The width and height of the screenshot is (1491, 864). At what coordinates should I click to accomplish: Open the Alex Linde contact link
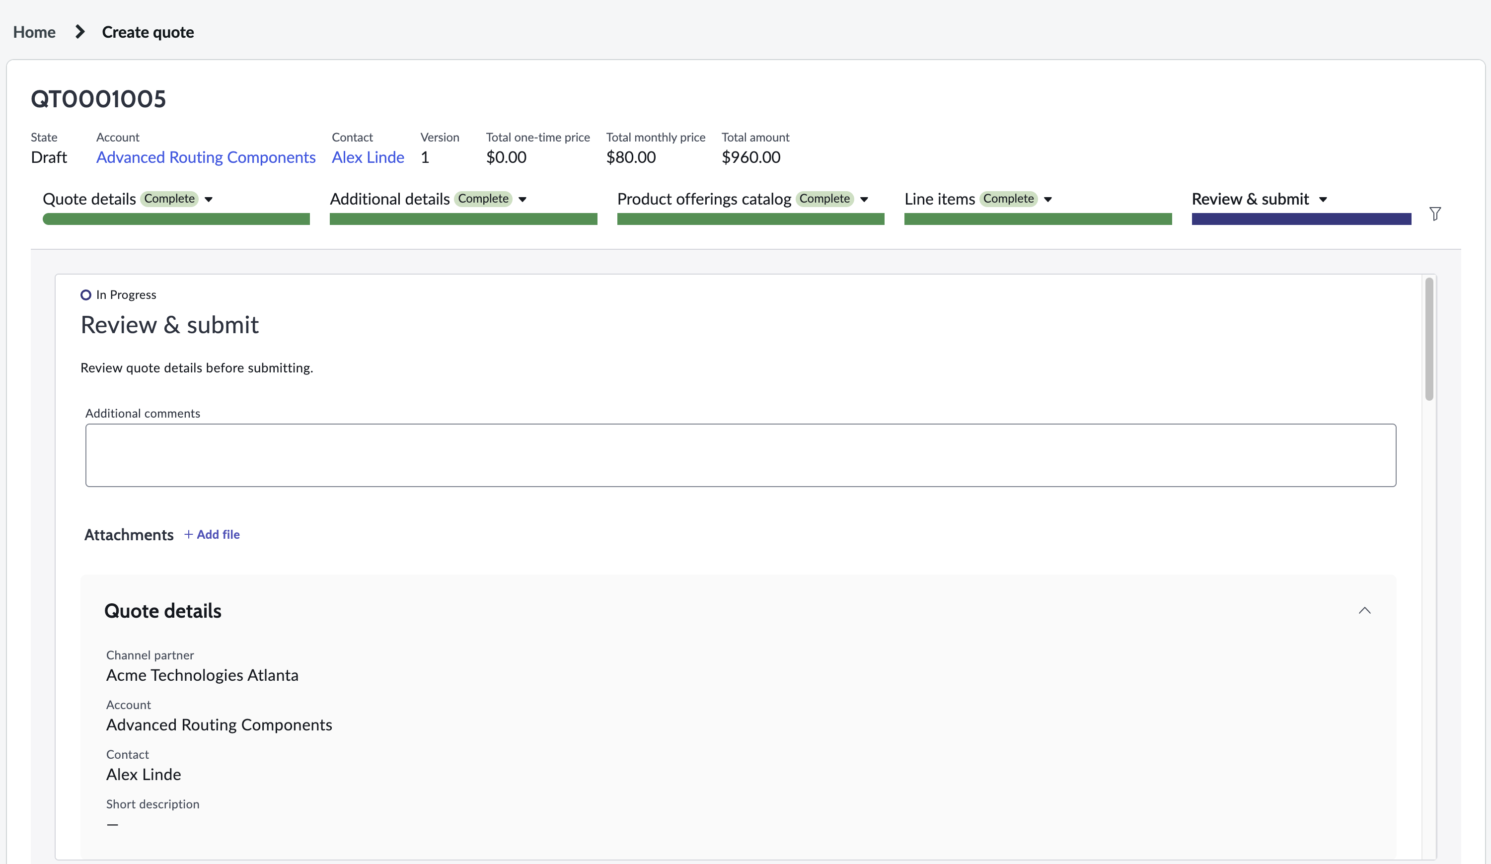point(368,157)
